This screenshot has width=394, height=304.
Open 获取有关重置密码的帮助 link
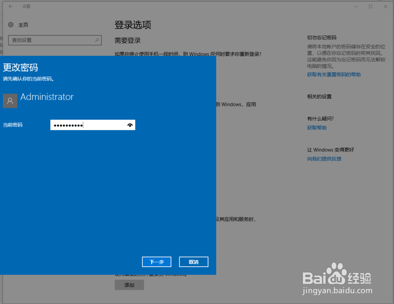[x=334, y=74]
